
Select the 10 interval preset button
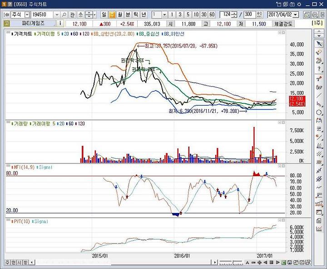point(196,15)
